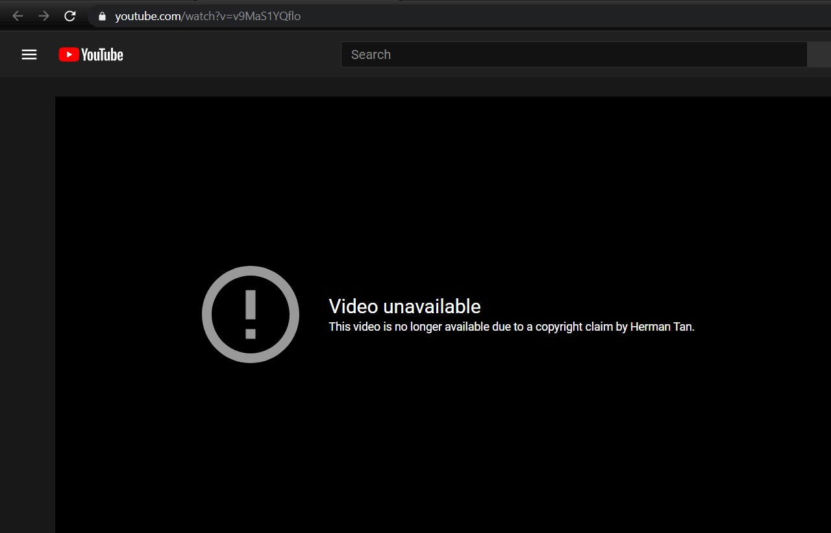Click the "Search" placeholder text
The height and width of the screenshot is (533, 831).
pyautogui.click(x=371, y=54)
